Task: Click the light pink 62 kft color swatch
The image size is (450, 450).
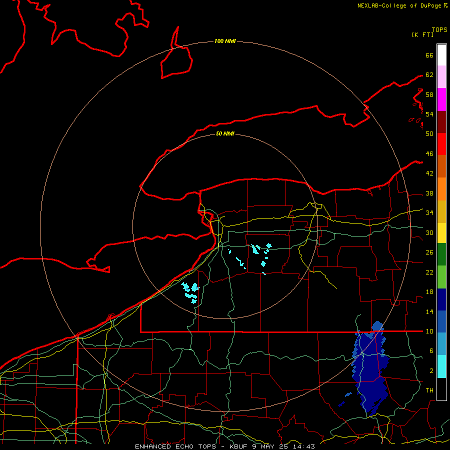Action: pyautogui.click(x=441, y=77)
